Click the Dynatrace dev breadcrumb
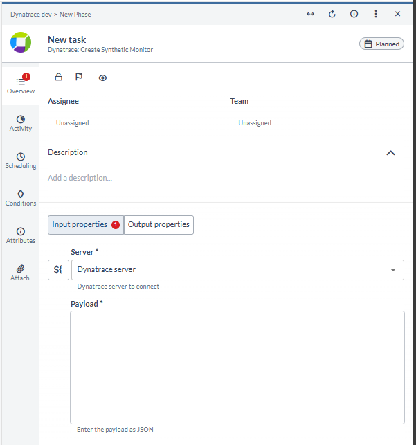 click(x=31, y=15)
